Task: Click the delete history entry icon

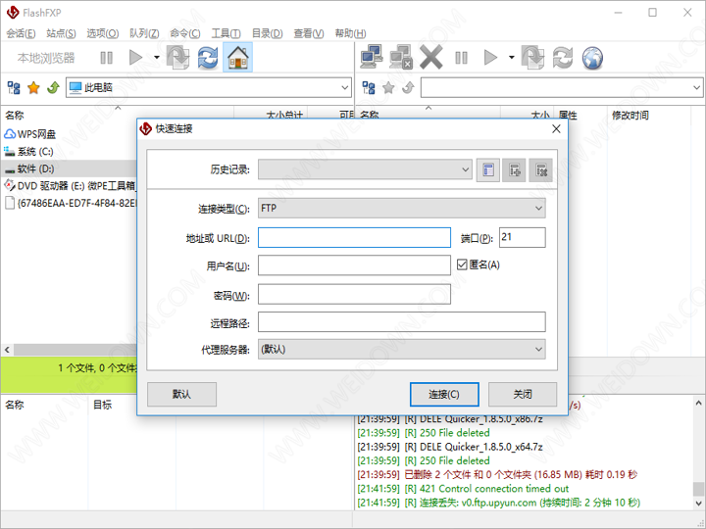Action: click(x=540, y=170)
